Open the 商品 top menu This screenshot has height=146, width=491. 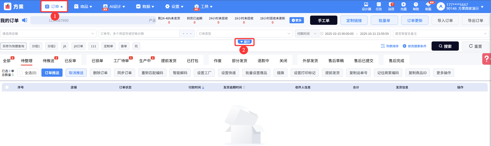point(83,7)
